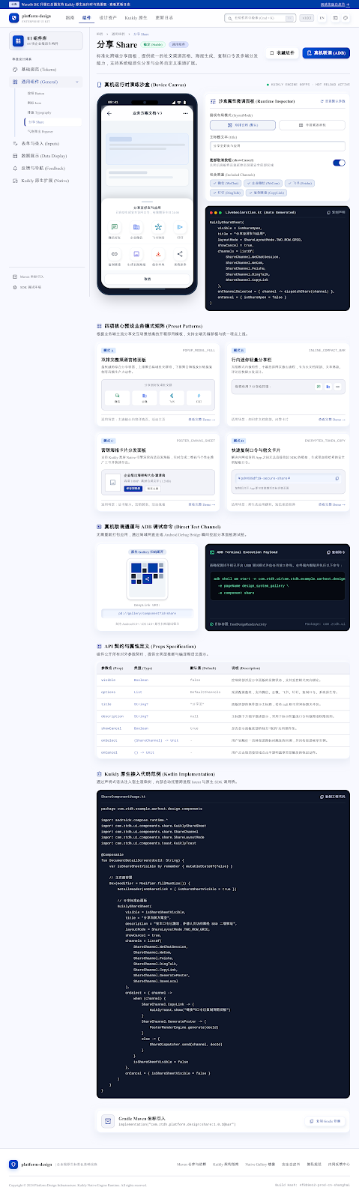Tap the 钉钉 share icon in the phone preview
Viewport: 359px width, 1199px height.
180,228
